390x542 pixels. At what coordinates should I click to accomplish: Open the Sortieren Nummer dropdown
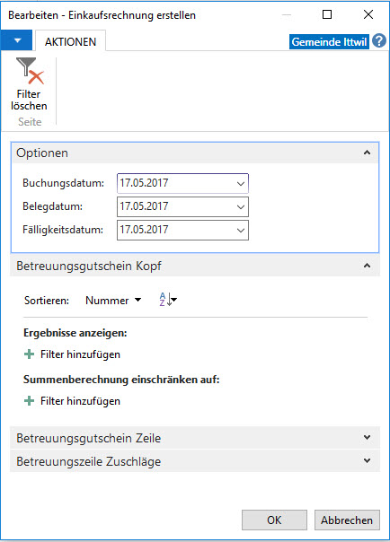tap(113, 300)
